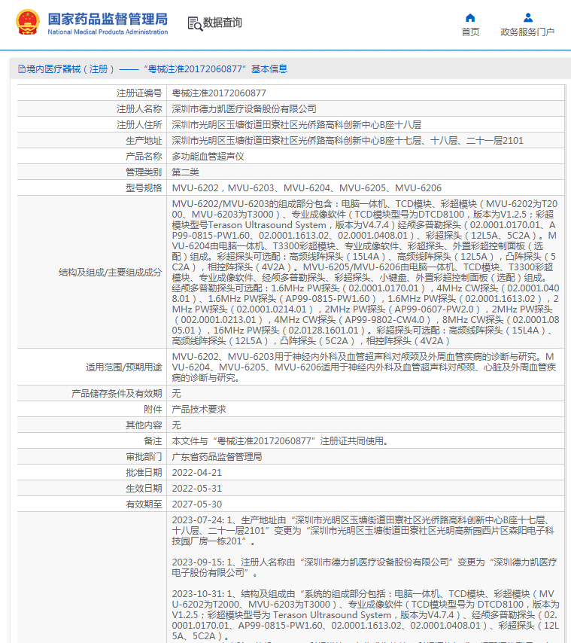Click model list MVU-6202，MVU-6203 value
Image resolution: width=571 pixels, height=643 pixels.
point(307,187)
